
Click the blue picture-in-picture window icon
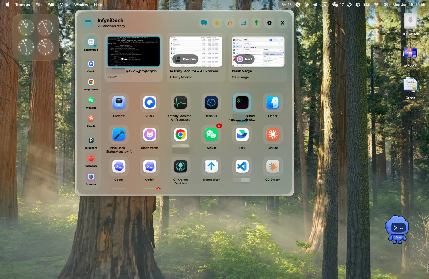pyautogui.click(x=243, y=23)
